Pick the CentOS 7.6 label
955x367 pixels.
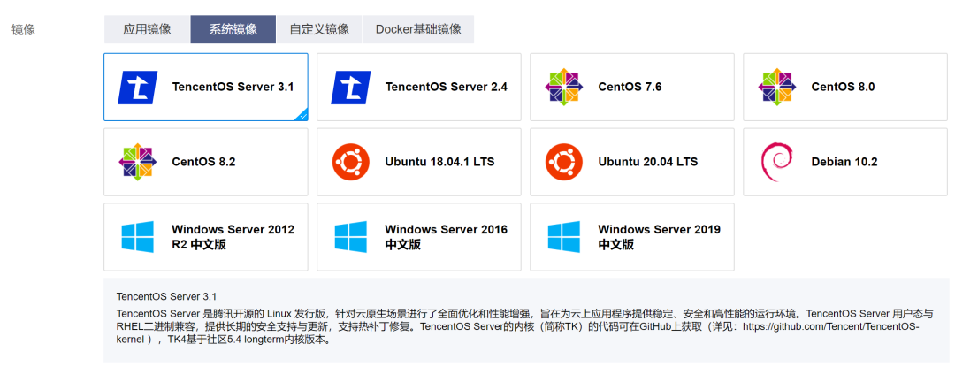(x=630, y=87)
